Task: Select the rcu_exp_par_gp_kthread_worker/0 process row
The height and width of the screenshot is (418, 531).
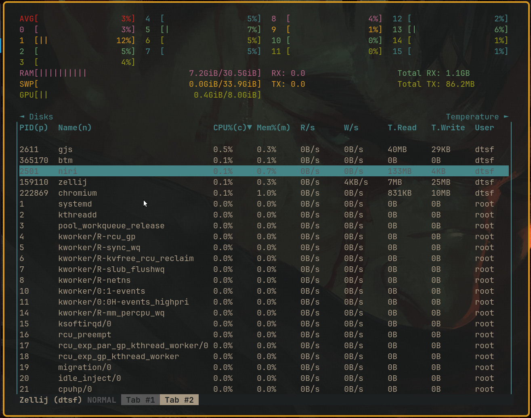Action: tap(264, 346)
